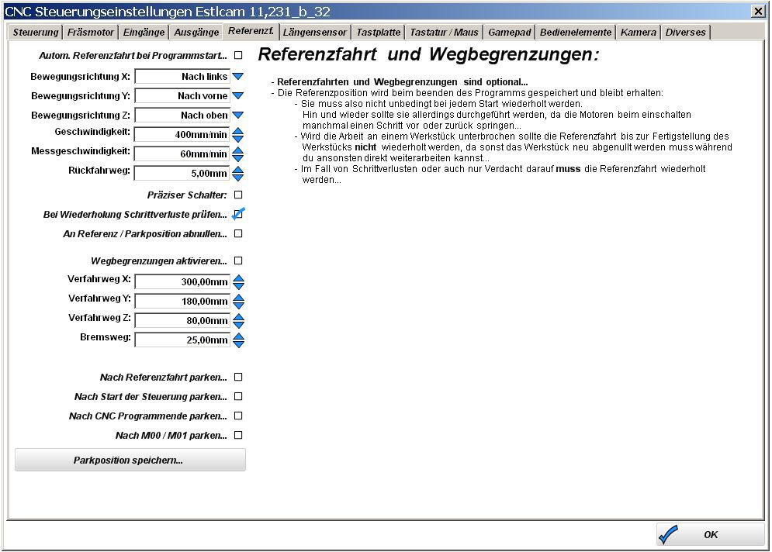Open Bewegungsrichtung Y dropdown
This screenshot has height=552, width=772.
tap(238, 96)
